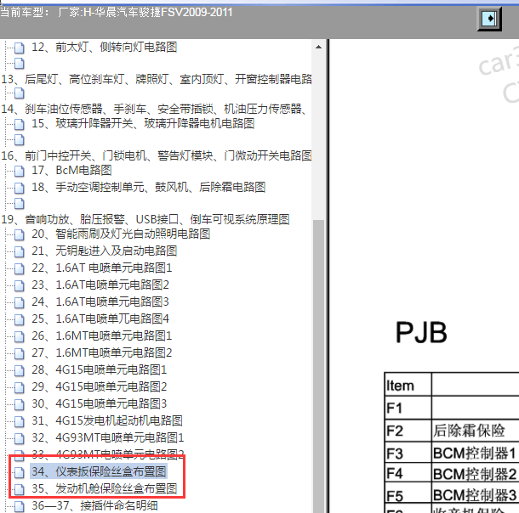Select 24、1.6AT电喷单元电路图3
519x513 pixels.
coord(100,302)
